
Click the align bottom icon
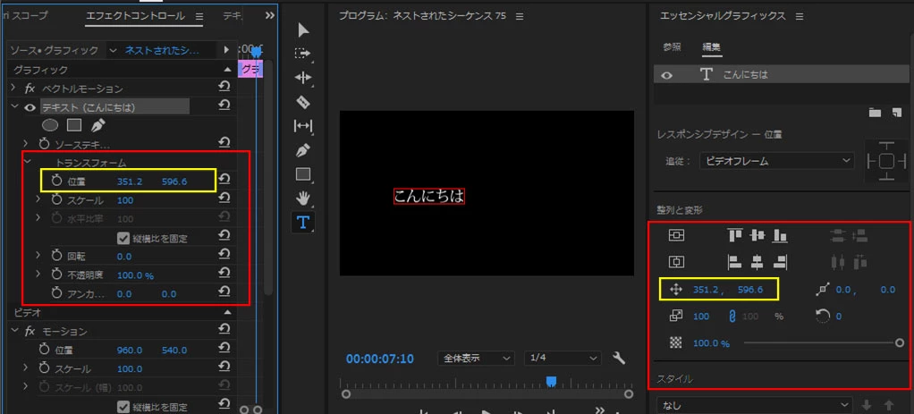[780, 235]
